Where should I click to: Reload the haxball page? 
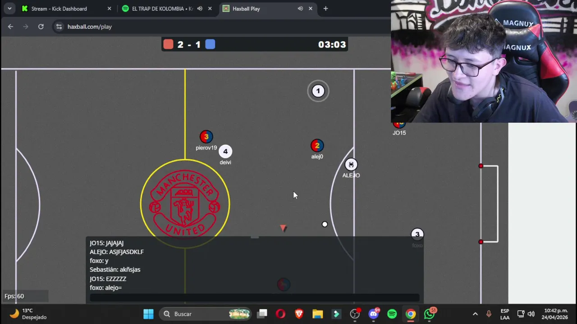pyautogui.click(x=41, y=27)
